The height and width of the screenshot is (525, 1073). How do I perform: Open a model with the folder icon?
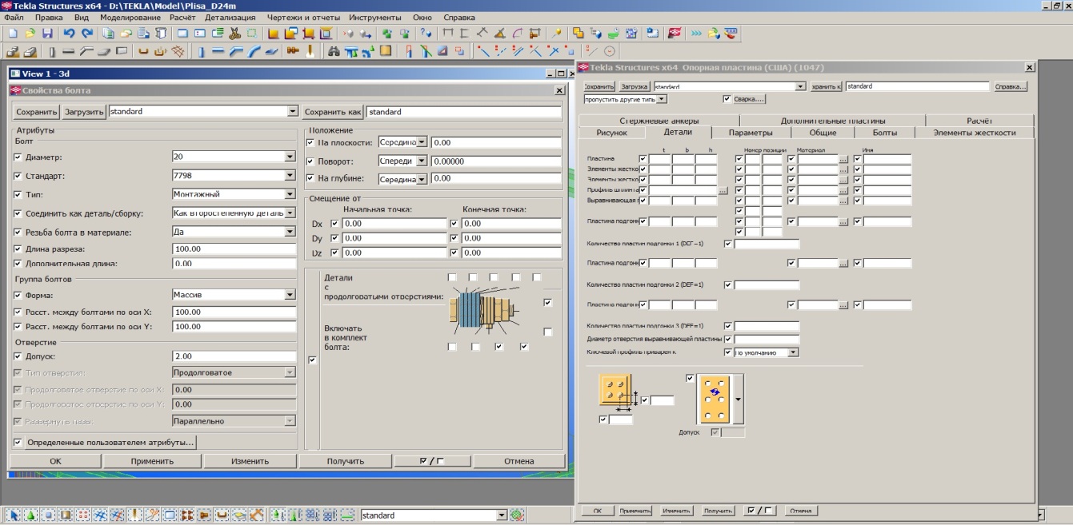30,34
